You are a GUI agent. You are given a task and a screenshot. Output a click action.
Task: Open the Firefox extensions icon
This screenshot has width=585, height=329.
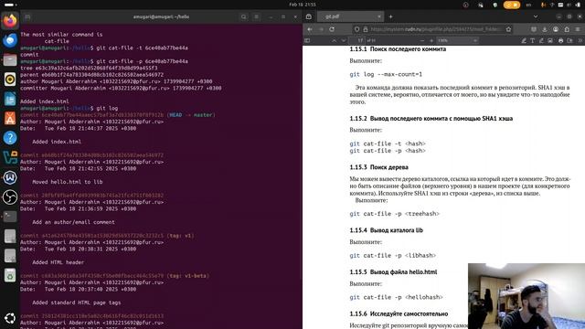tap(567, 29)
